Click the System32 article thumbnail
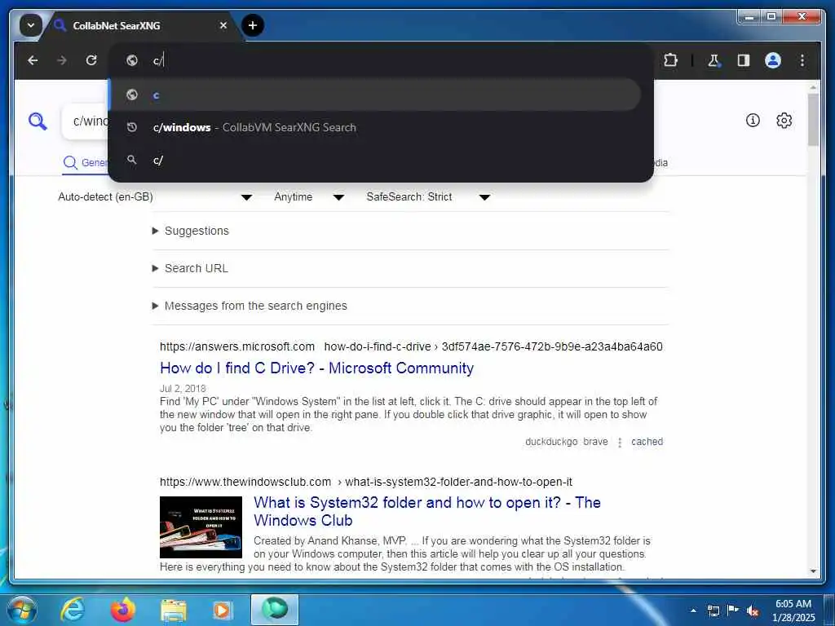835x626 pixels. click(x=201, y=527)
